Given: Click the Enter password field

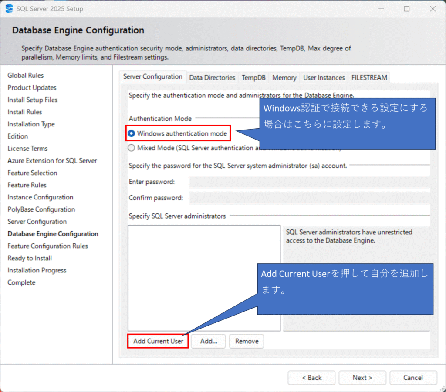Looking at the screenshot, I should click(x=309, y=182).
